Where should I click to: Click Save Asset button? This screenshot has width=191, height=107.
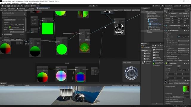coord(4,10)
